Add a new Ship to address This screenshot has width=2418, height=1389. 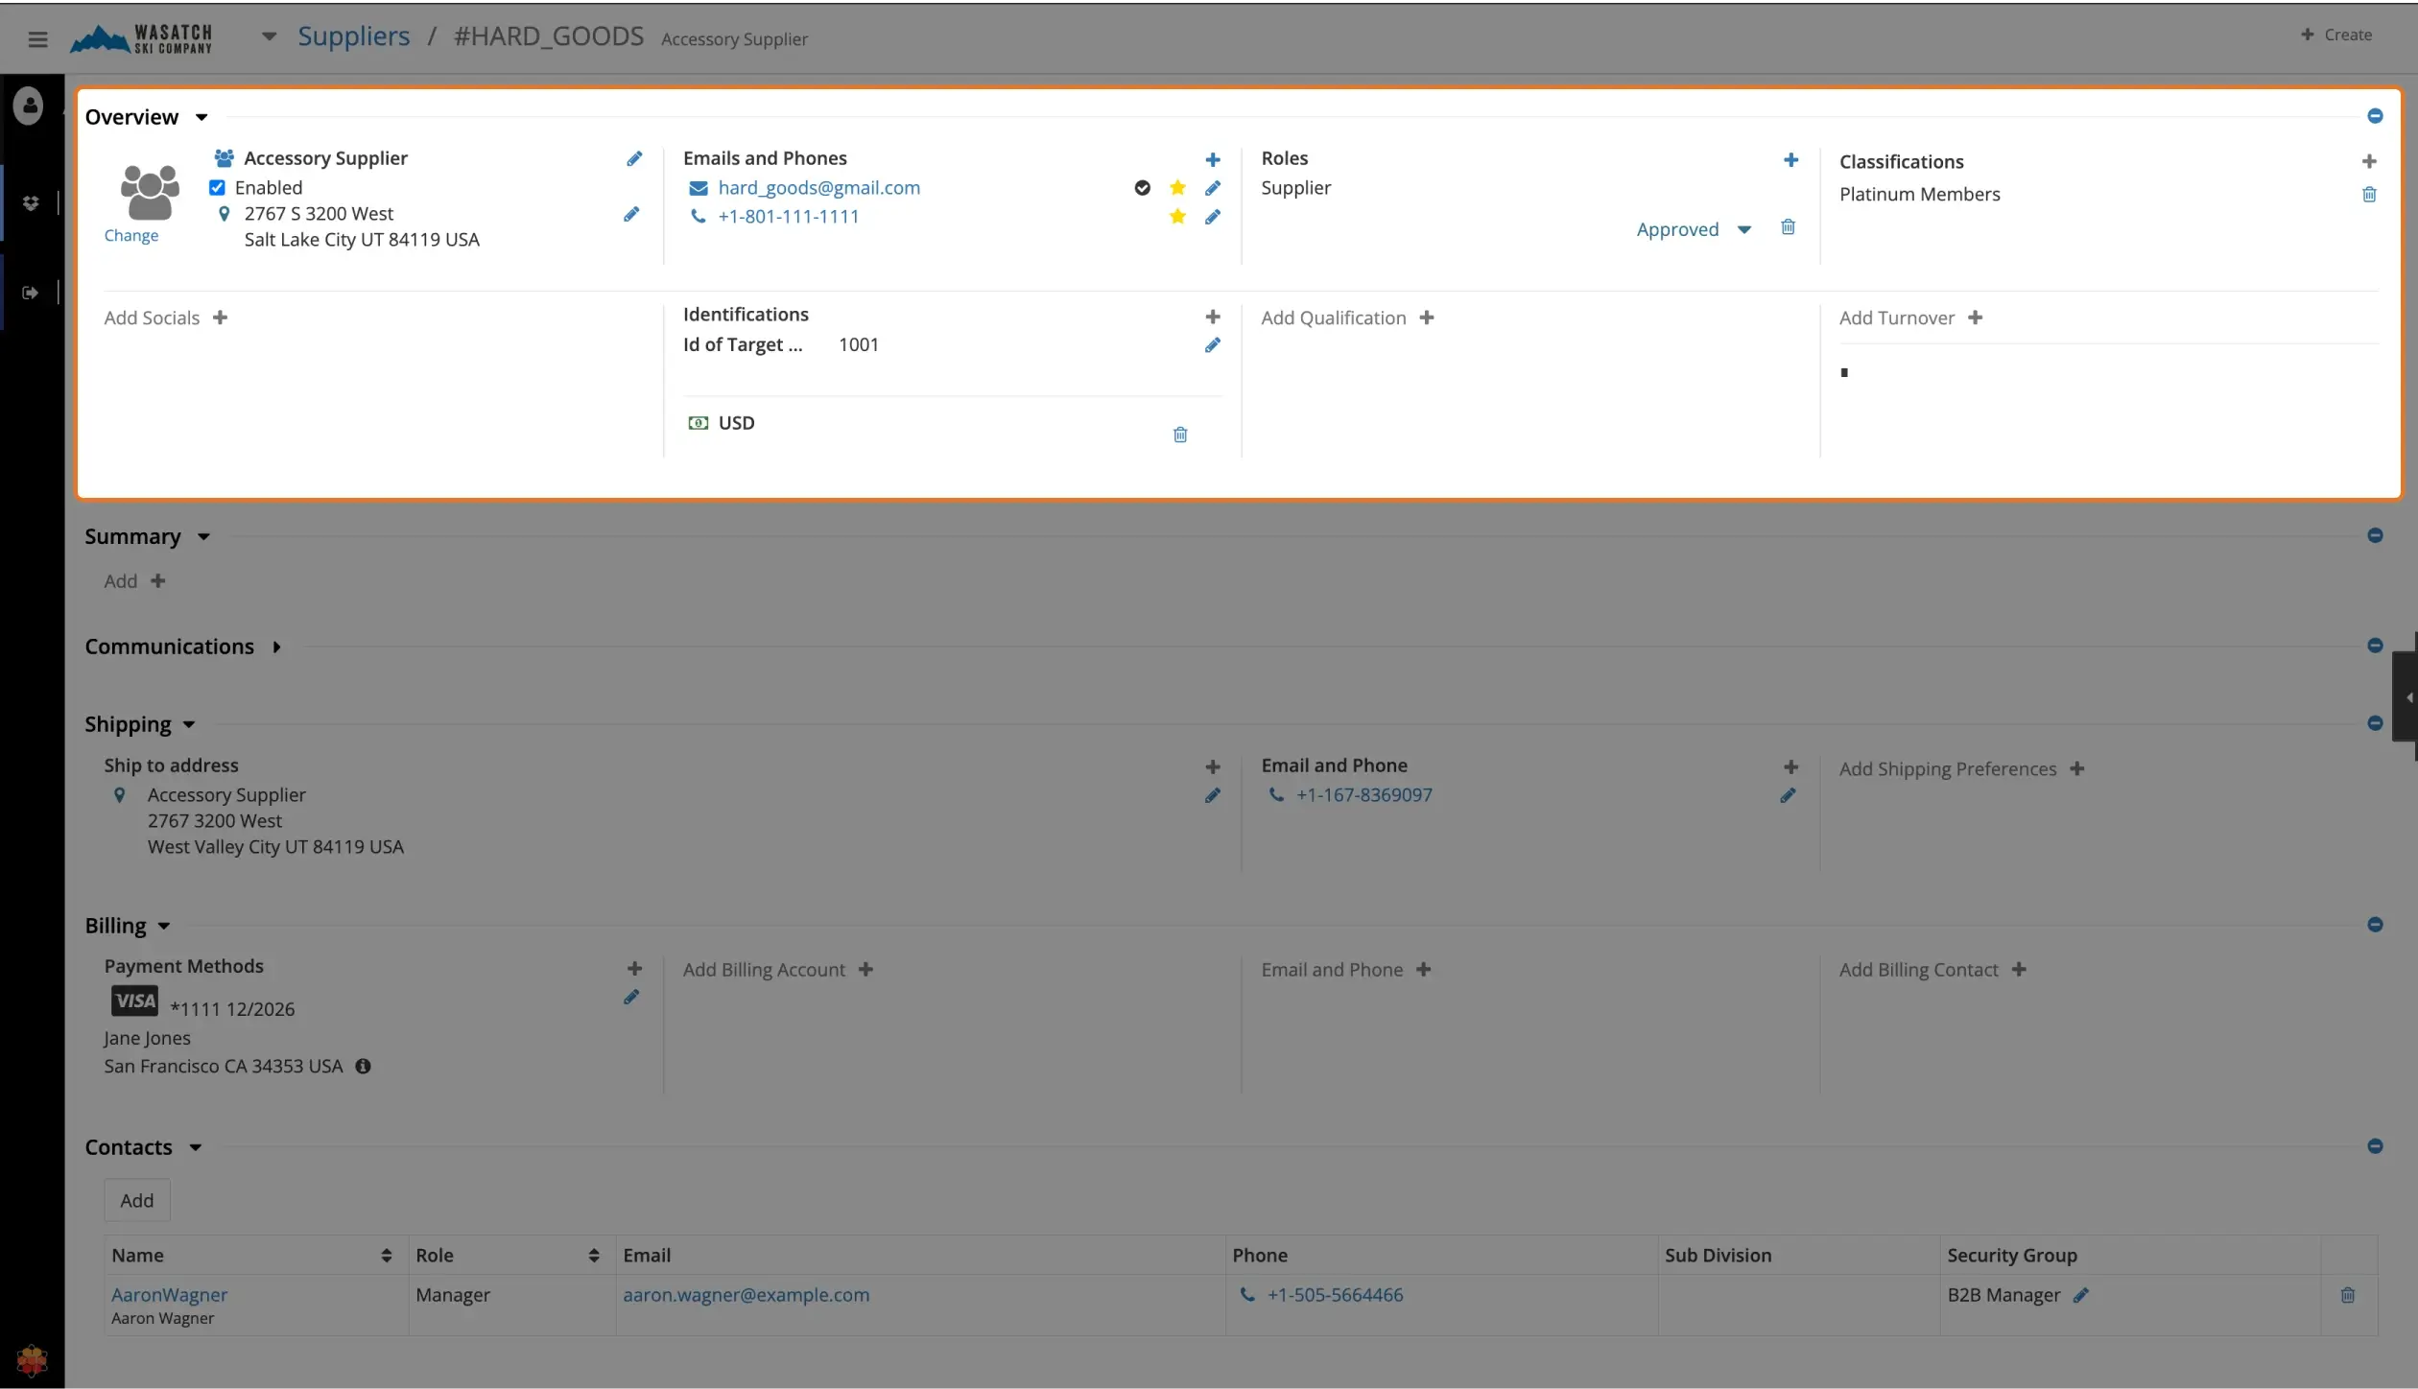(1213, 767)
